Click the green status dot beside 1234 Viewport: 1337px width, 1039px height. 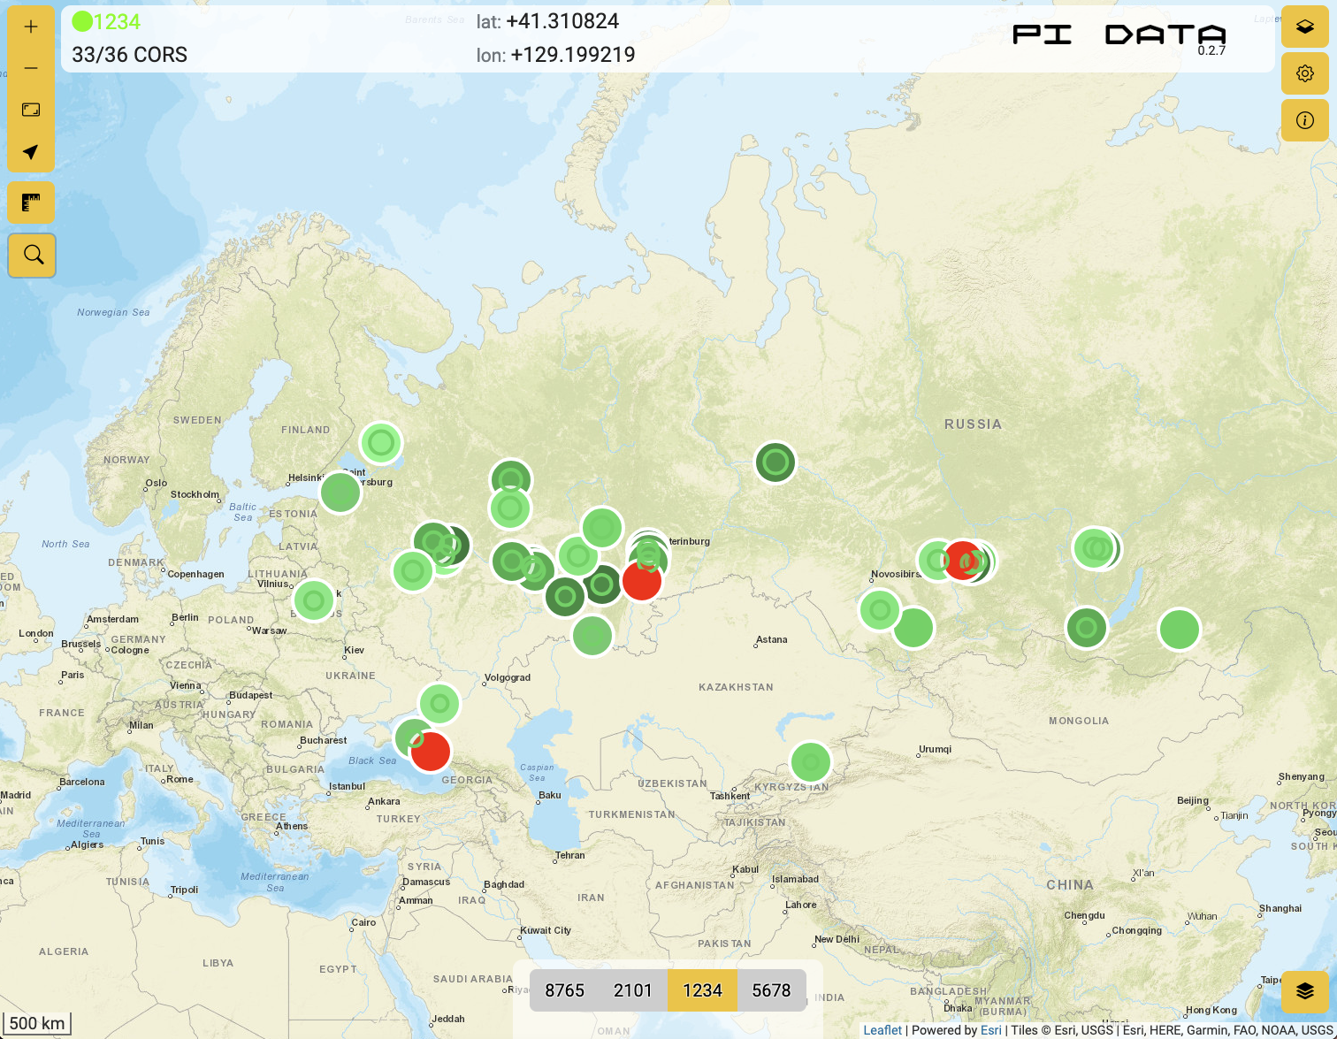point(82,21)
